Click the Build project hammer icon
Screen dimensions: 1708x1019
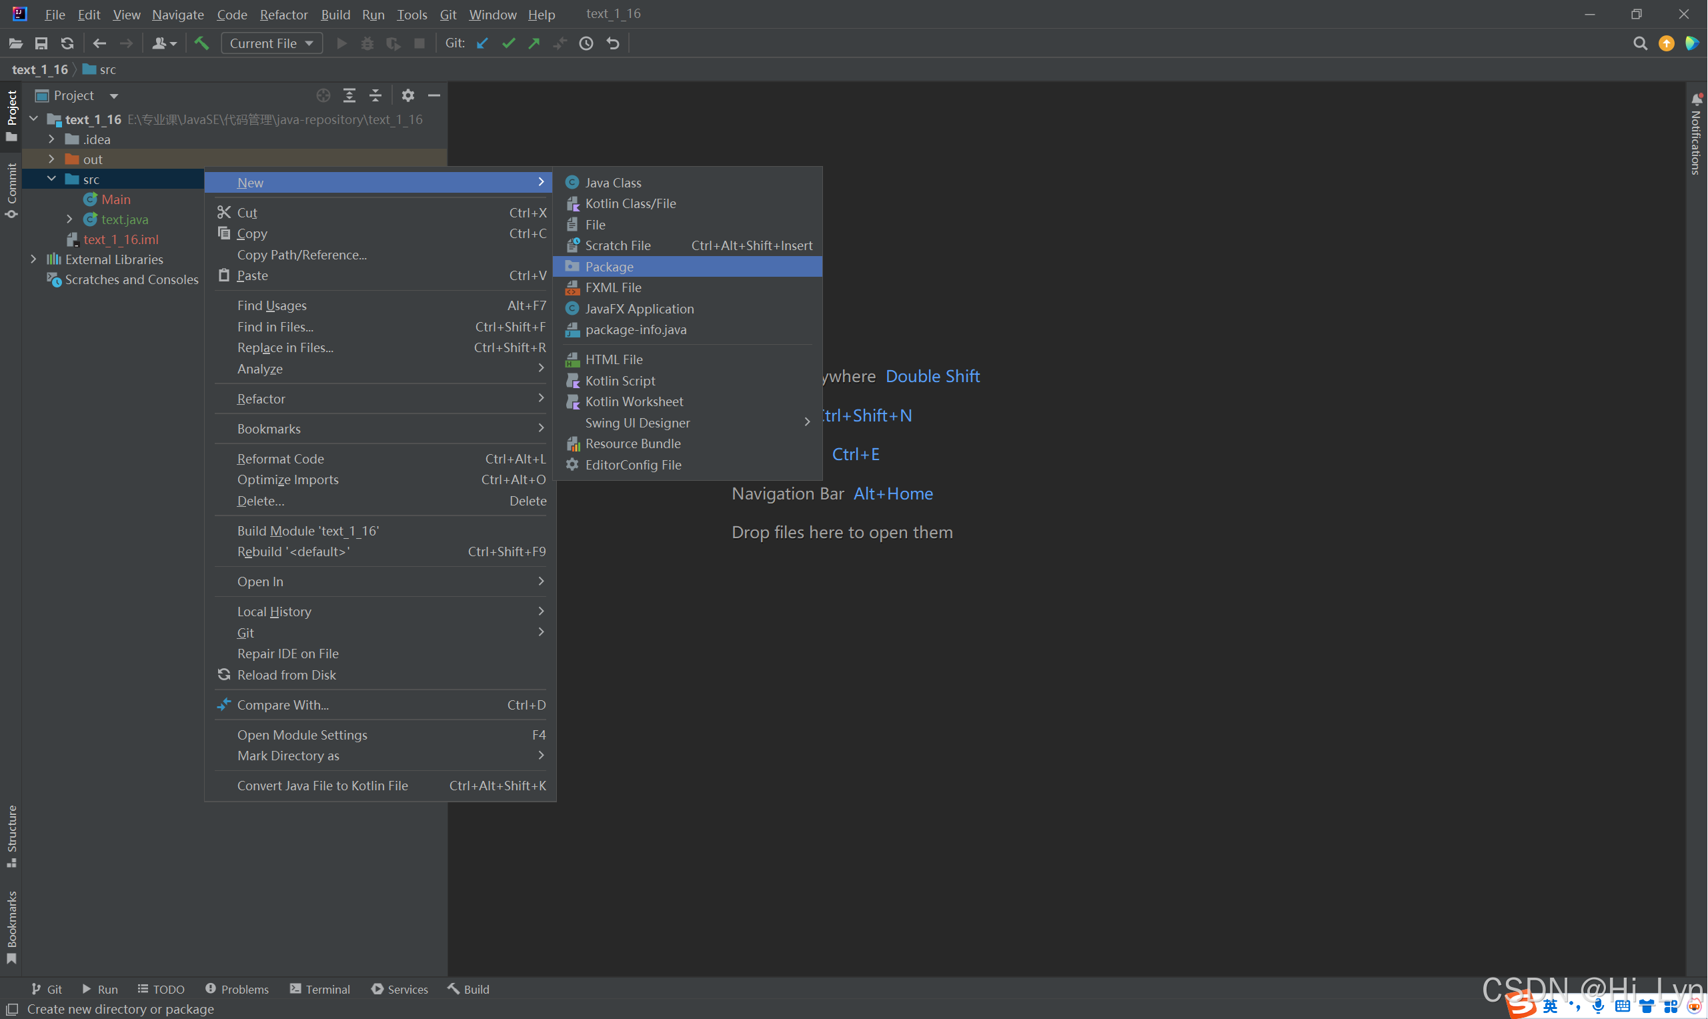(201, 43)
